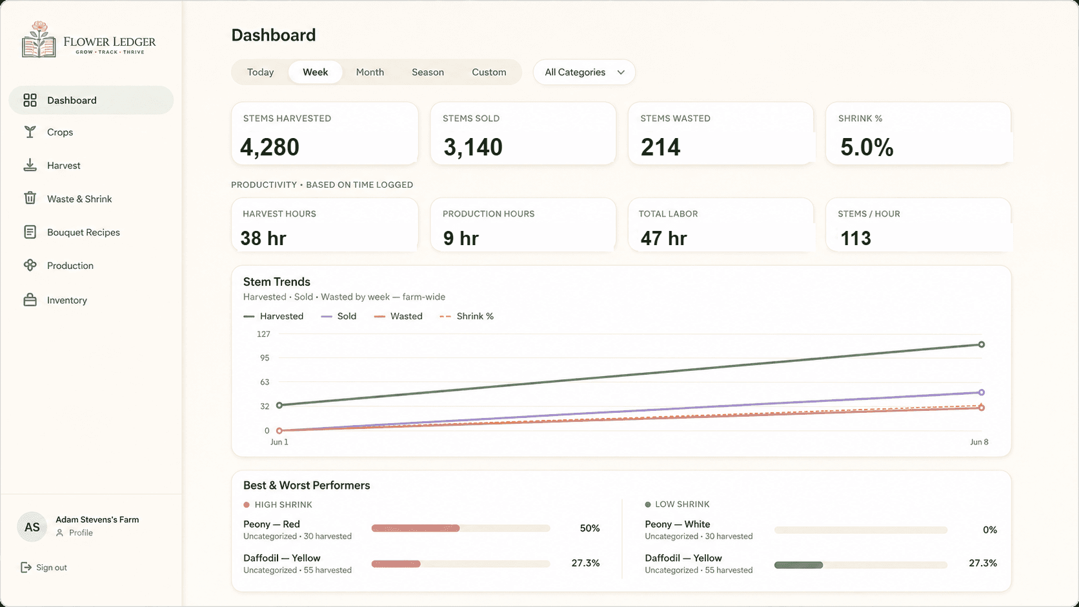Click the Dashboard page heading
This screenshot has width=1079, height=607.
pos(274,35)
